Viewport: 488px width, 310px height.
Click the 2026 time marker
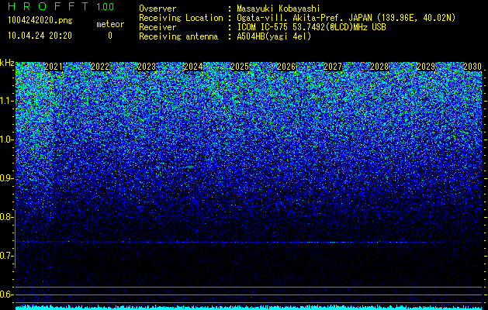point(286,67)
